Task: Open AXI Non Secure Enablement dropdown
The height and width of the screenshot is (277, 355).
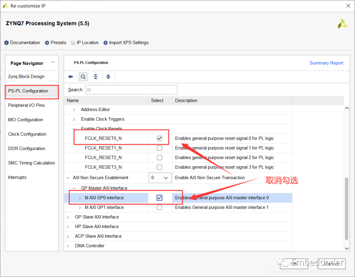Action: pyautogui.click(x=160, y=178)
